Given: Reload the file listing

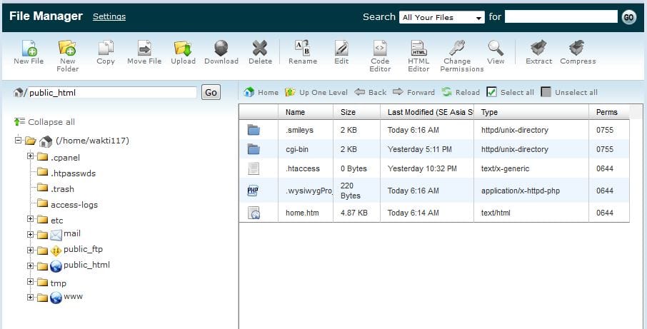Looking at the screenshot, I should 461,92.
